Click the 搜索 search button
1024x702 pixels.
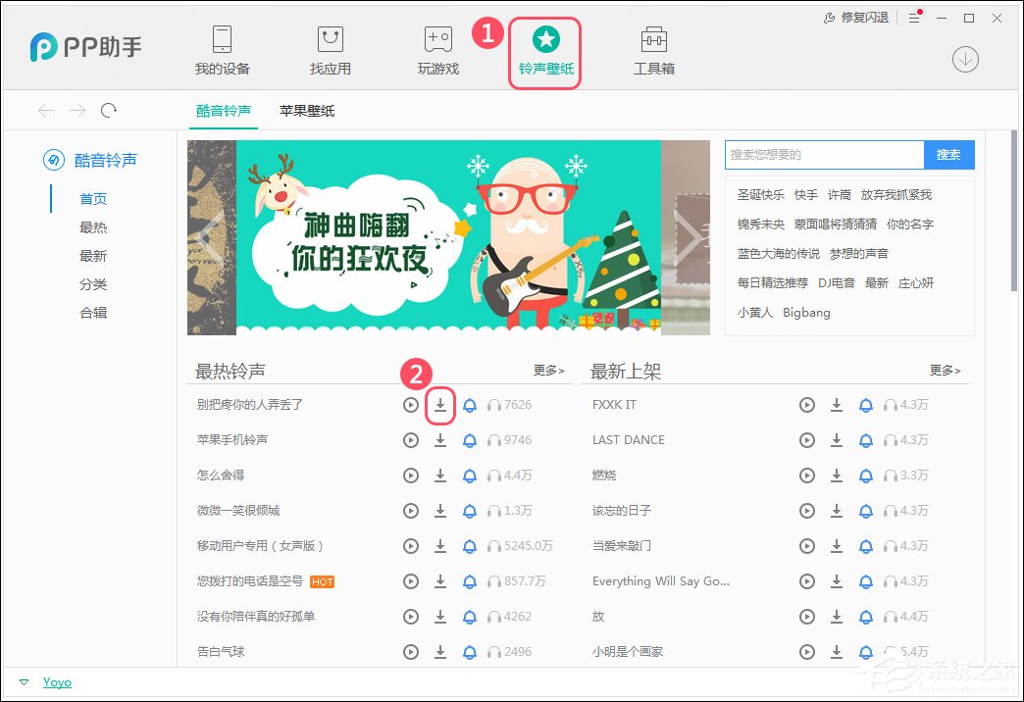pyautogui.click(x=947, y=154)
